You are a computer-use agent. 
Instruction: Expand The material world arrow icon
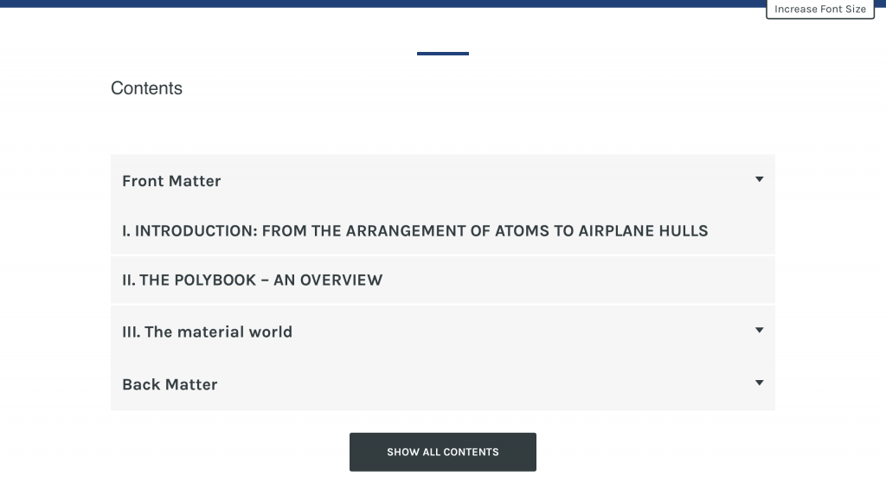[760, 331]
